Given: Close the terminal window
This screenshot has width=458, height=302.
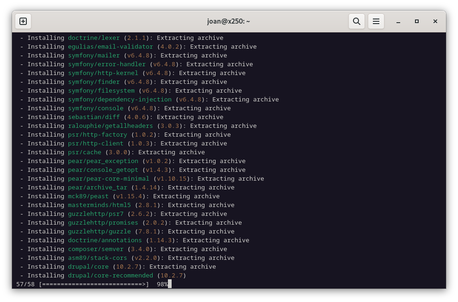Looking at the screenshot, I should (435, 21).
